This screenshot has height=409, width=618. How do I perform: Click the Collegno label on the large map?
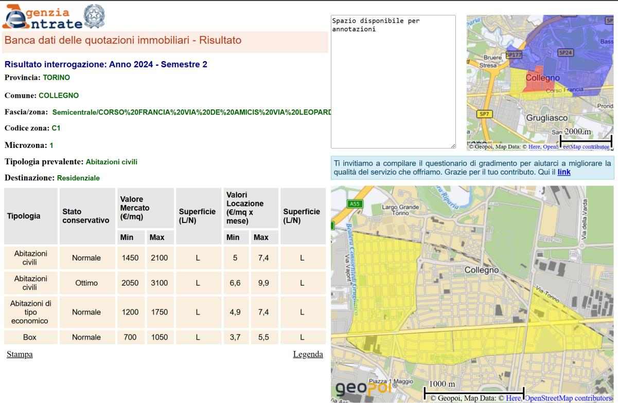482,270
